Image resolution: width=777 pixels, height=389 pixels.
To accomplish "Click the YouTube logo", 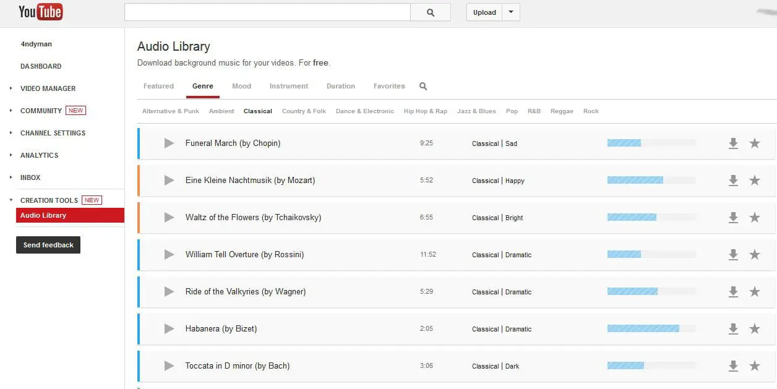I will [40, 12].
